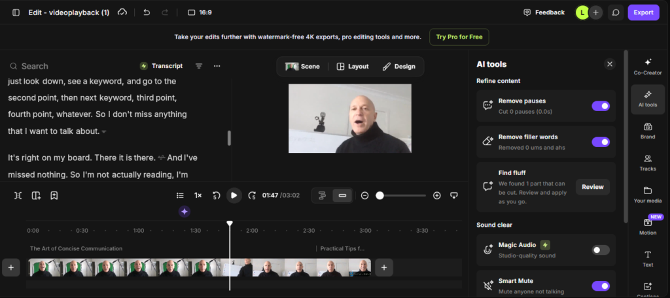Click the add scene icon

[36, 195]
